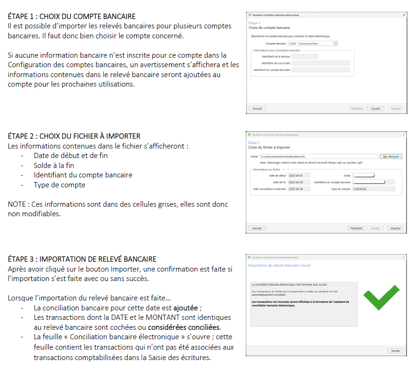Select Identifiant du compte bancaire field in Étape 1
415x370 pixels.
(320, 70)
